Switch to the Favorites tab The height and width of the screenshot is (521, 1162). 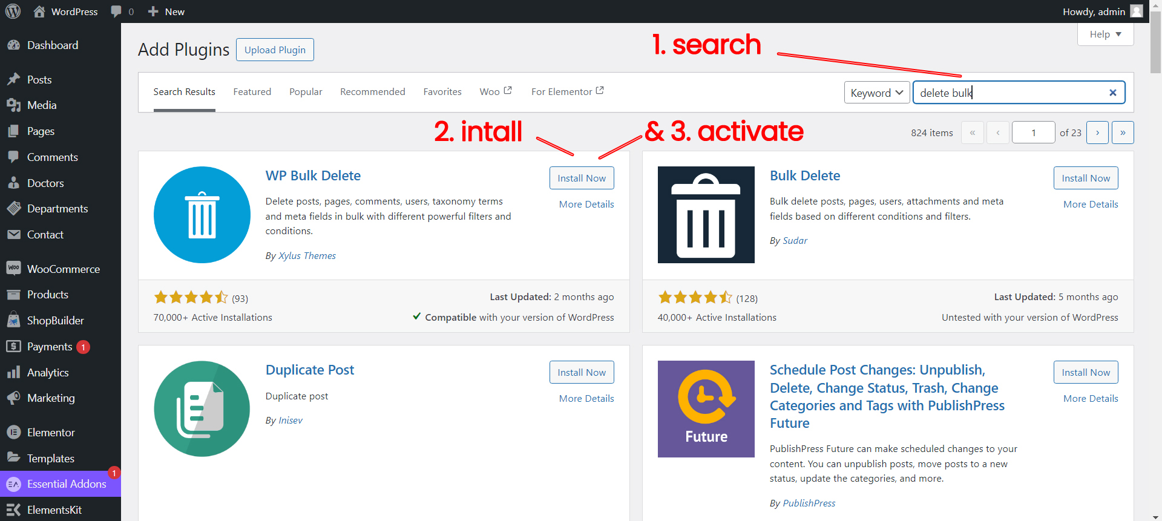tap(442, 92)
